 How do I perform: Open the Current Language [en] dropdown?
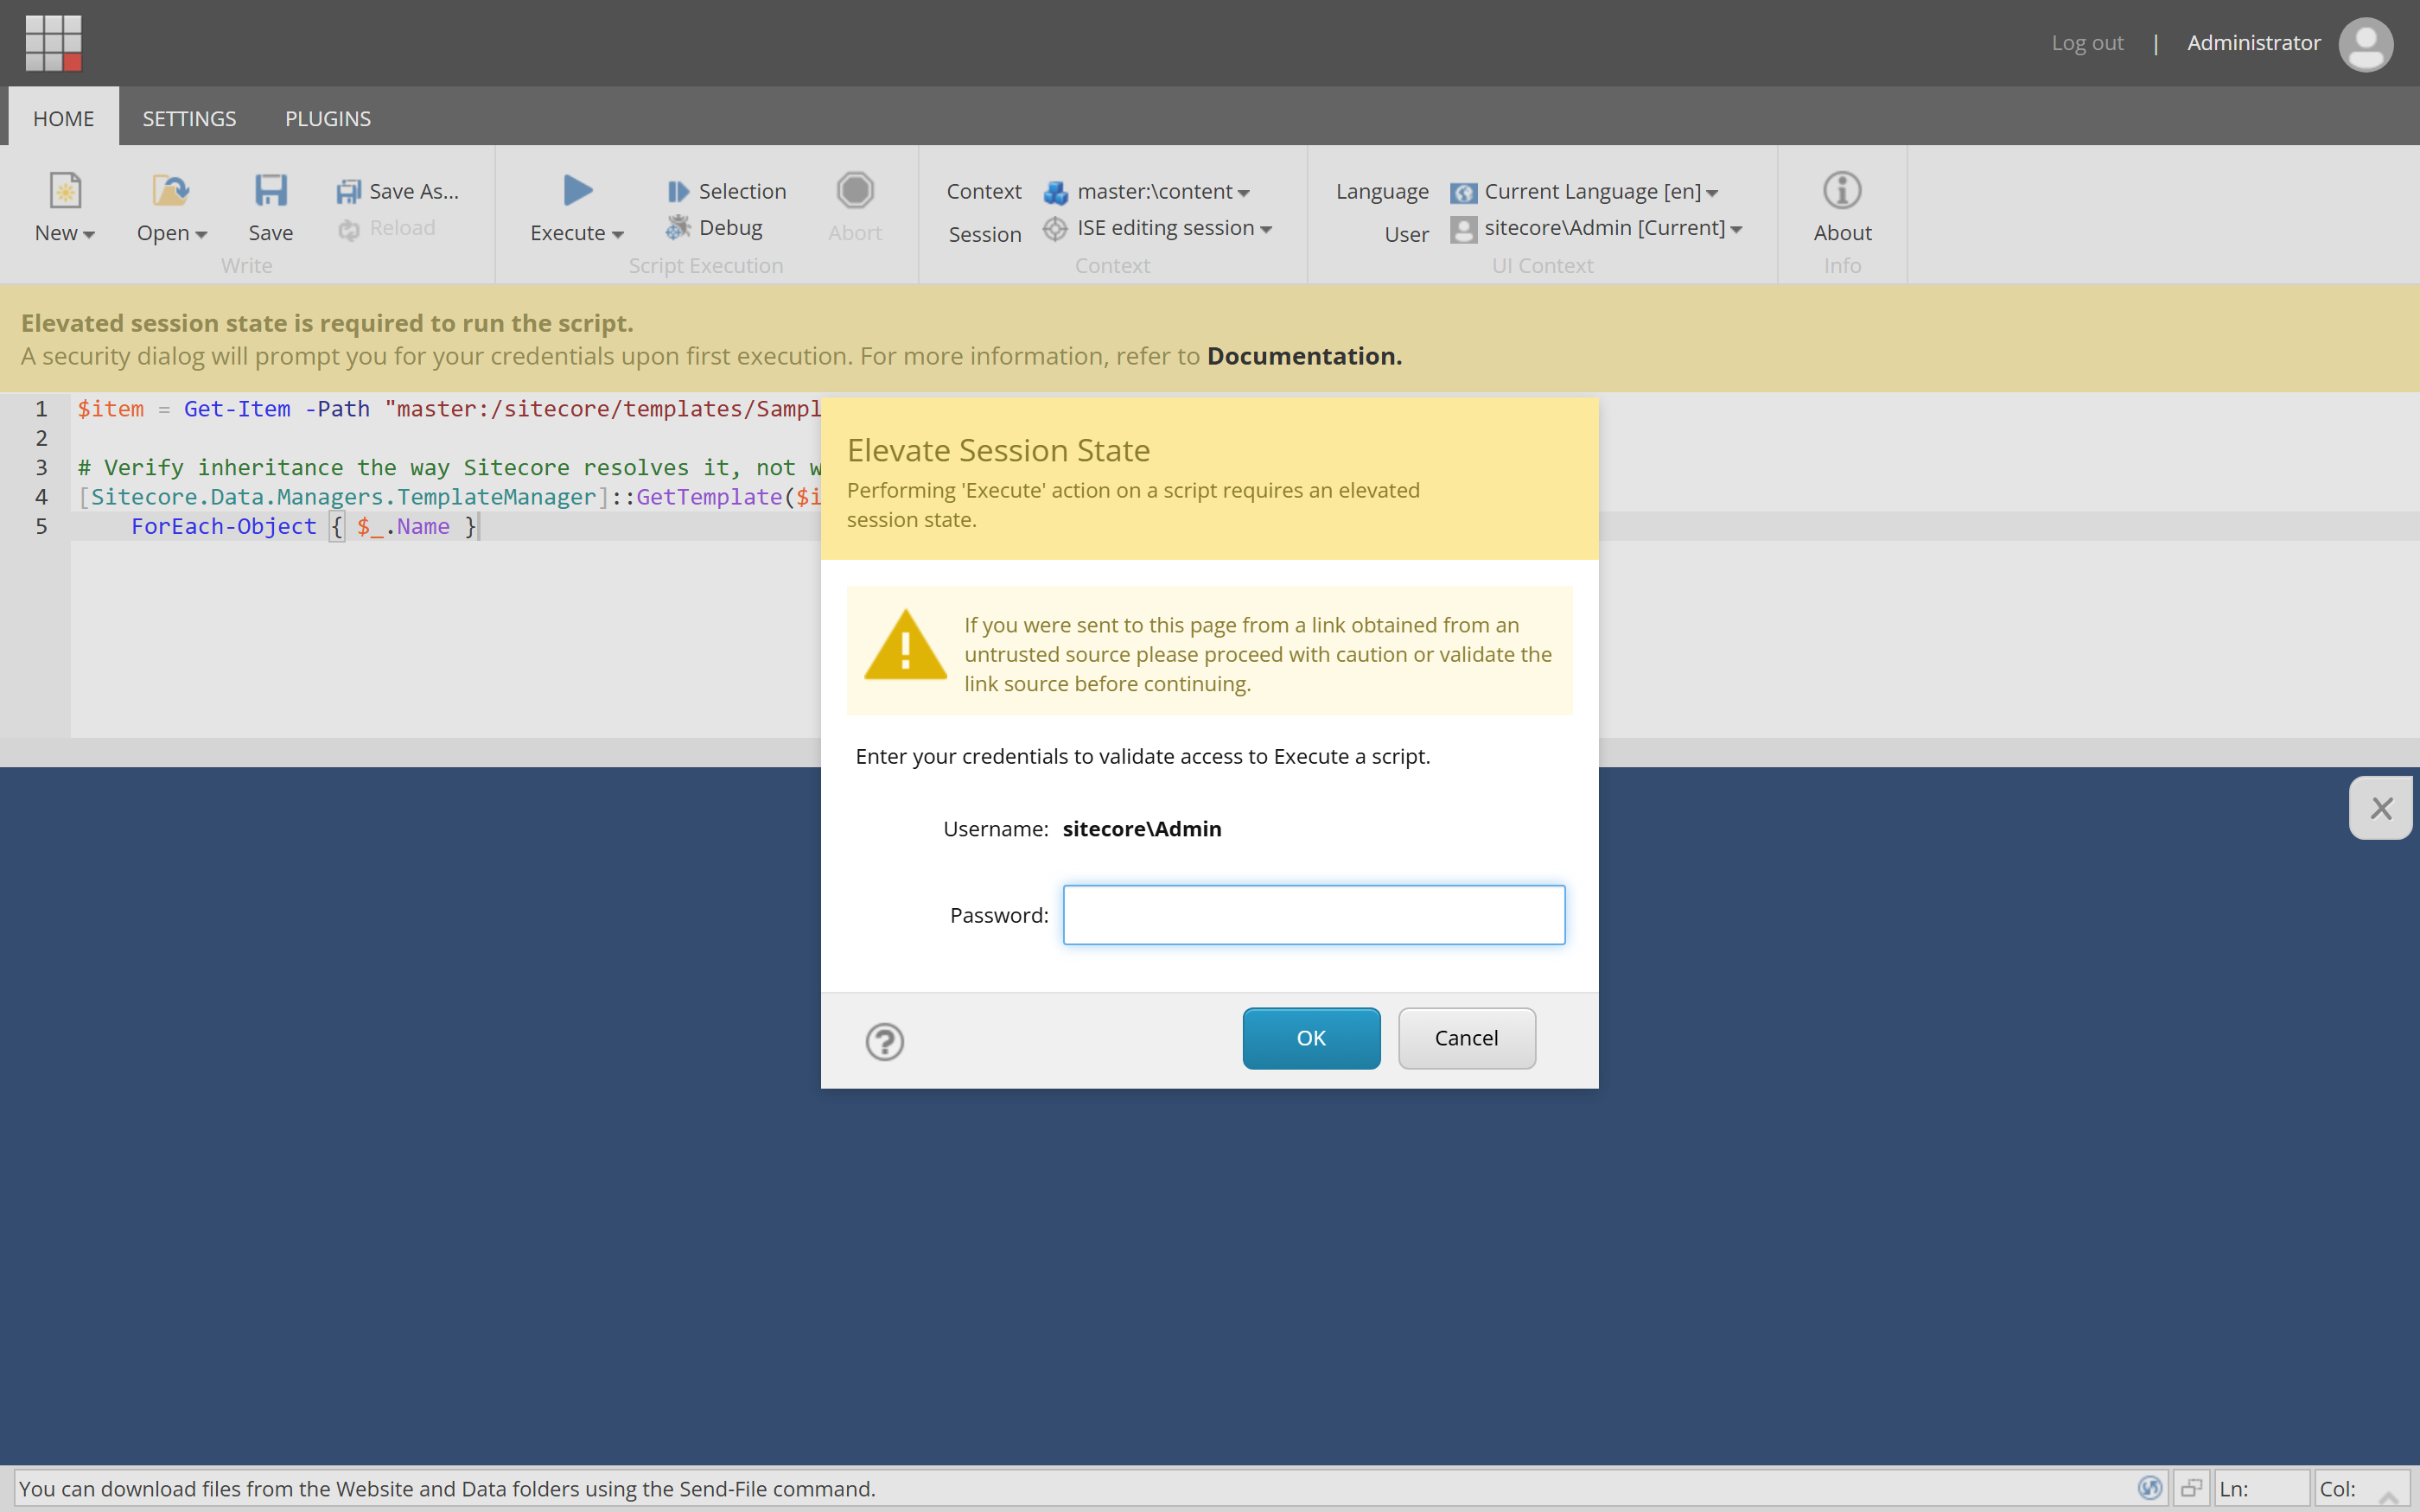click(x=1601, y=191)
